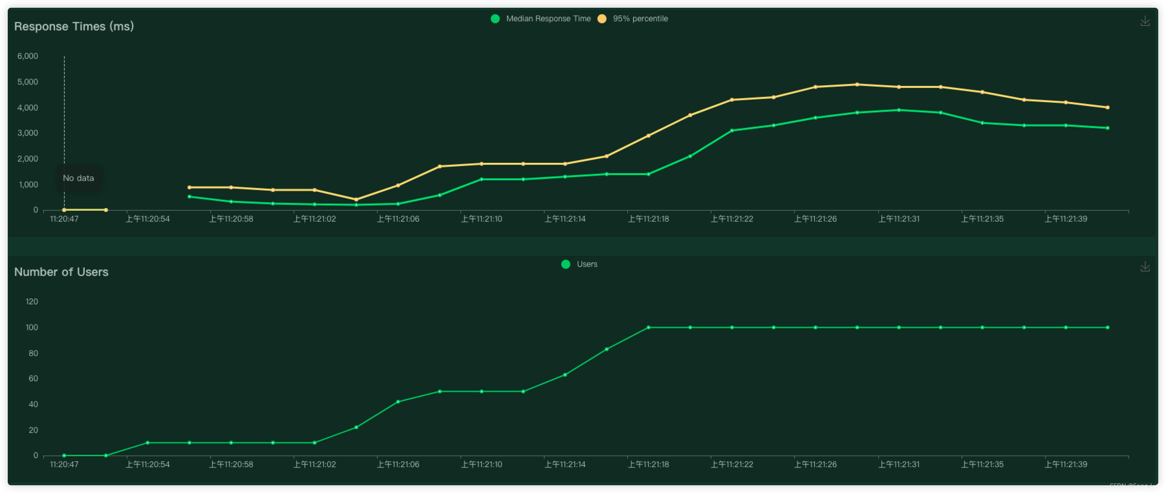Click the 上午11:21:10 x-axis label in Response Times
1166x493 pixels.
(481, 219)
